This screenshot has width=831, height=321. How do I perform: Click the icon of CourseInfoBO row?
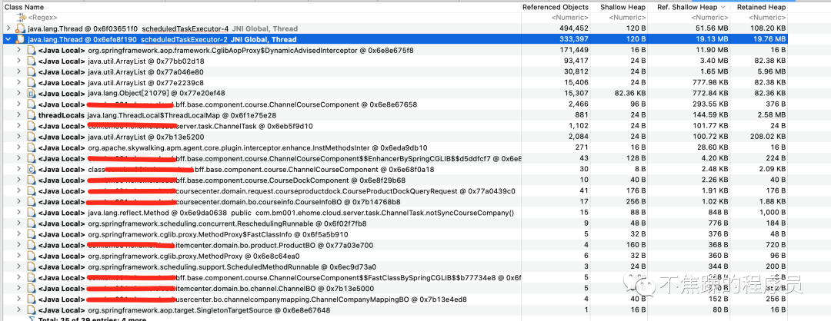tap(32, 201)
